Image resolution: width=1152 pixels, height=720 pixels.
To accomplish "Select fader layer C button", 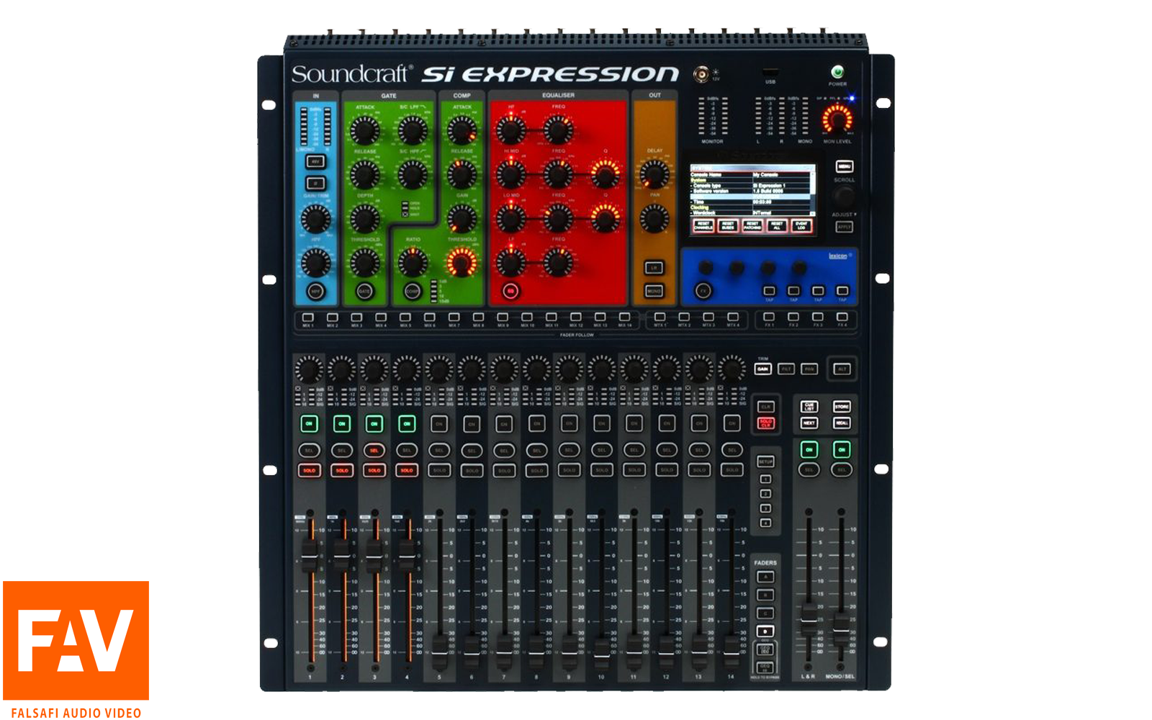I will (x=765, y=613).
